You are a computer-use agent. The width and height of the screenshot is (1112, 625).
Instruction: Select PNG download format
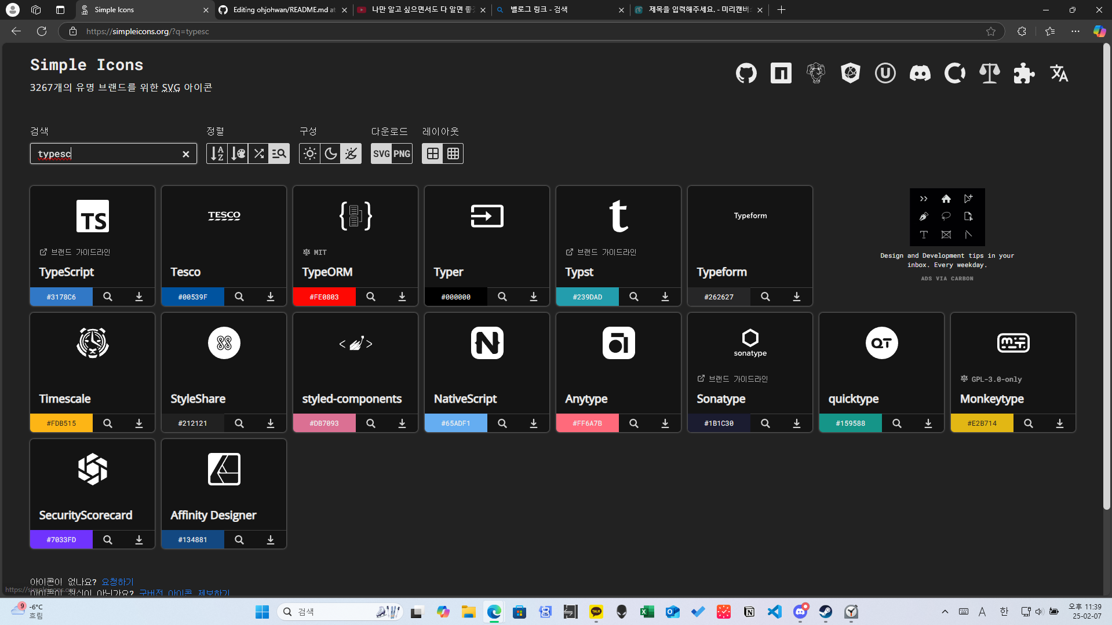(x=402, y=153)
